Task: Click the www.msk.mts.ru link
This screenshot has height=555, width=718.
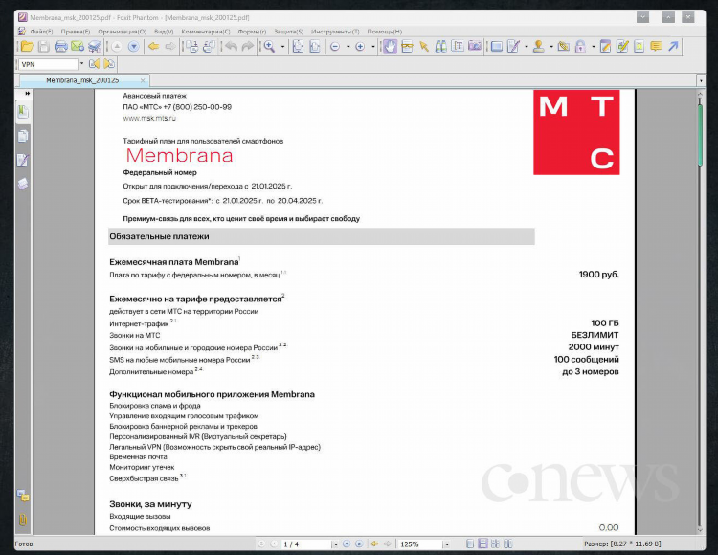Action: point(149,118)
